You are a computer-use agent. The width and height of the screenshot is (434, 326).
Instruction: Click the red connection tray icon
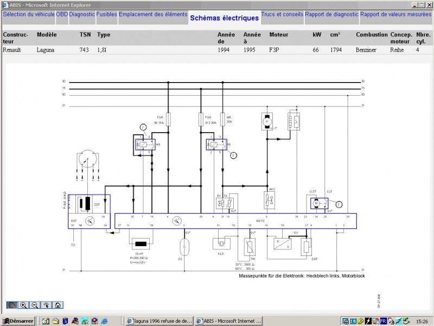[391, 321]
